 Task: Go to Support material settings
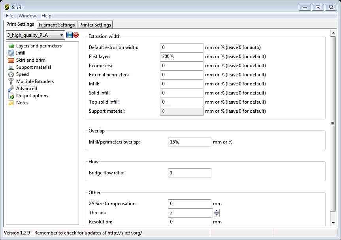click(x=33, y=67)
